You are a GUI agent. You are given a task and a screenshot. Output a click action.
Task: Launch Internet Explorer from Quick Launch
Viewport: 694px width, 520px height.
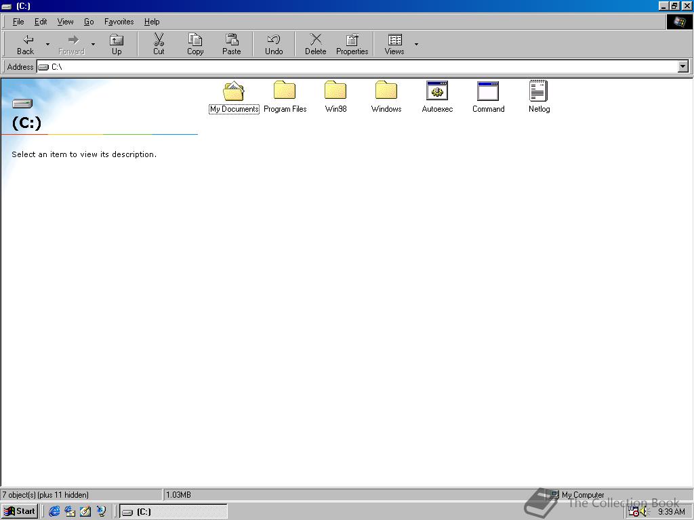(54, 512)
